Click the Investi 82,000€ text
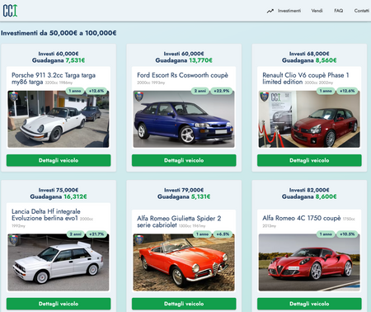This screenshot has width=371, height=312. pos(309,190)
